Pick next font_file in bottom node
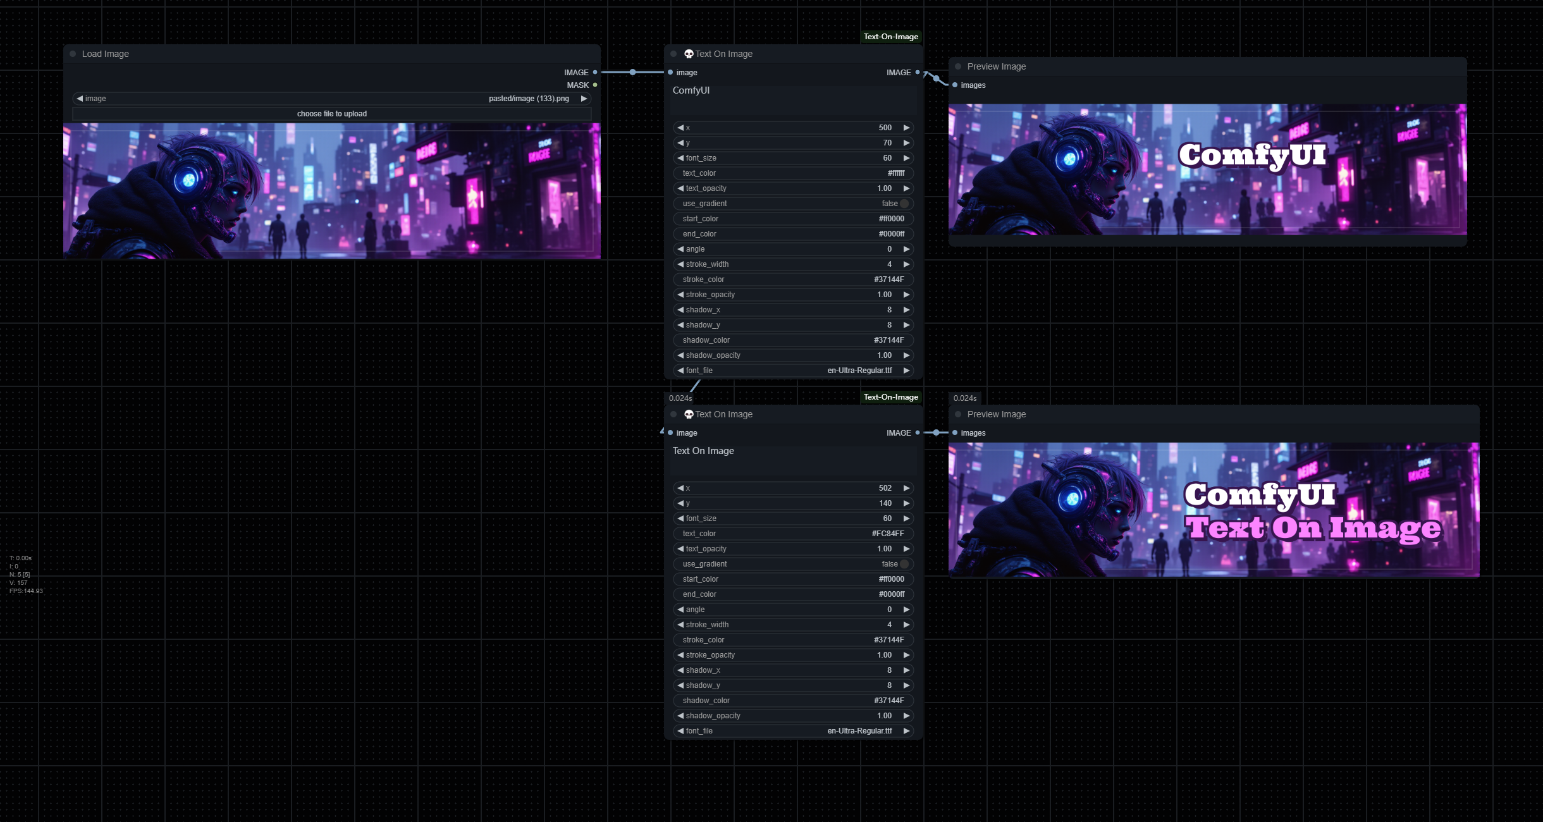The height and width of the screenshot is (822, 1543). [906, 731]
